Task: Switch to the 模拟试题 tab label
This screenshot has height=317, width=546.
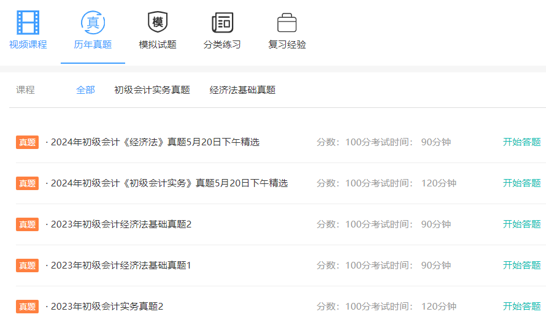Action: [158, 45]
